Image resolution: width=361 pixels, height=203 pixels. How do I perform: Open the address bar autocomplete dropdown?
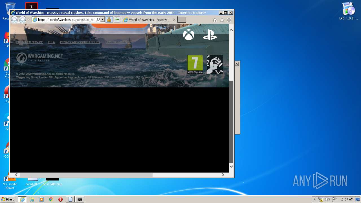click(103, 20)
